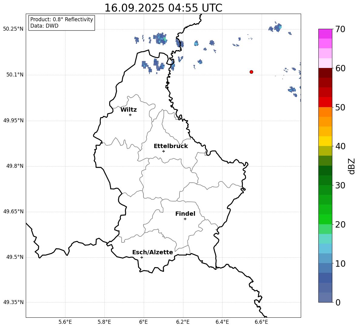The height and width of the screenshot is (328, 359).
Task: Click the red radar location dot
Action: click(251, 72)
